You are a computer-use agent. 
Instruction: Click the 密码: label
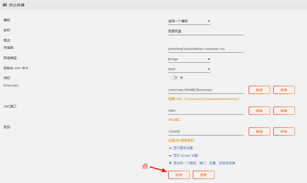(7, 127)
